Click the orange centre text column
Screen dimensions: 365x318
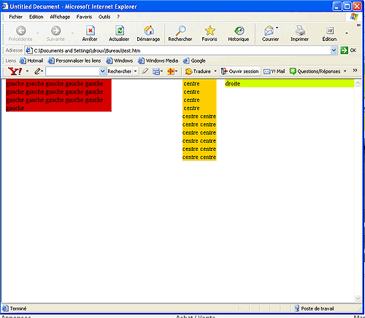click(199, 120)
